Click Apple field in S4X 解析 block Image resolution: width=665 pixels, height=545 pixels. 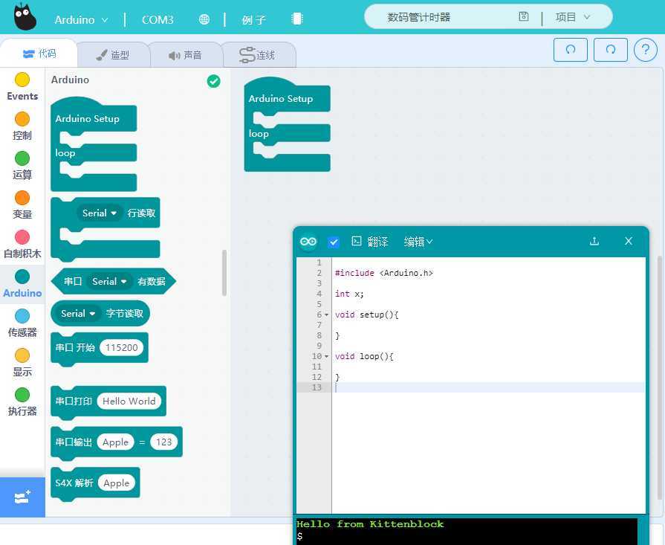click(116, 483)
